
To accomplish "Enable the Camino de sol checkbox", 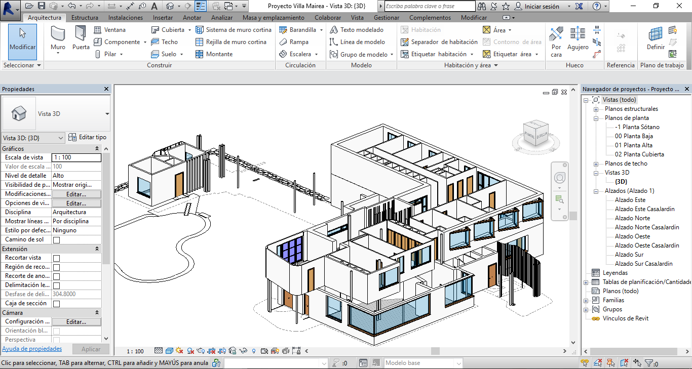I will [57, 240].
